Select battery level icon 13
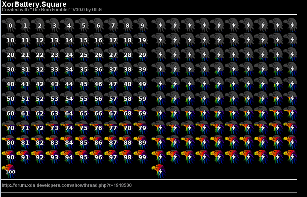This screenshot has width=307, height=197. [x=53, y=40]
